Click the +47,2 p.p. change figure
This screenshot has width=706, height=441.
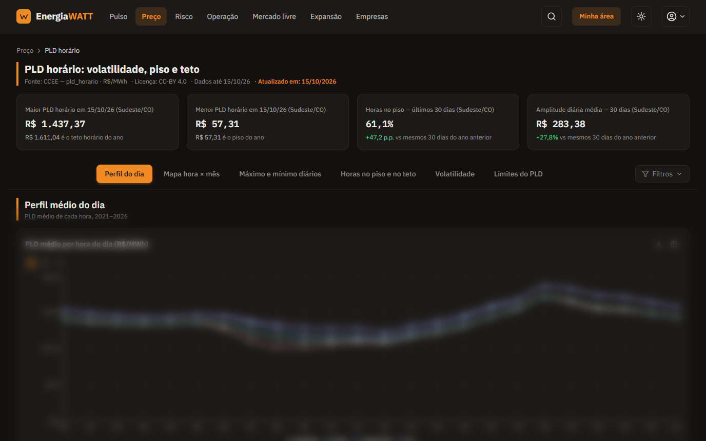click(x=380, y=137)
